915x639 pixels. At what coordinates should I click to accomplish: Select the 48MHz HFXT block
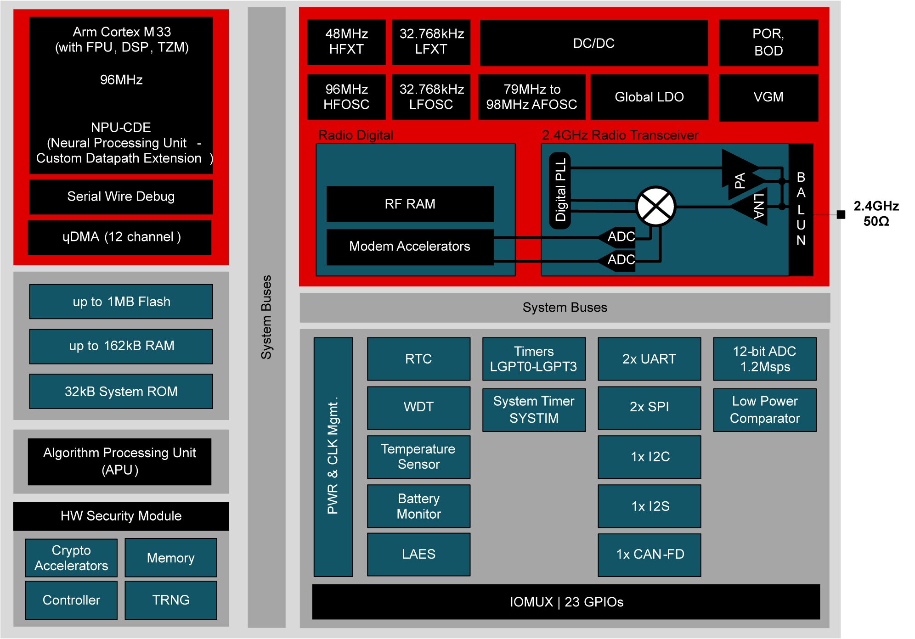click(x=346, y=42)
